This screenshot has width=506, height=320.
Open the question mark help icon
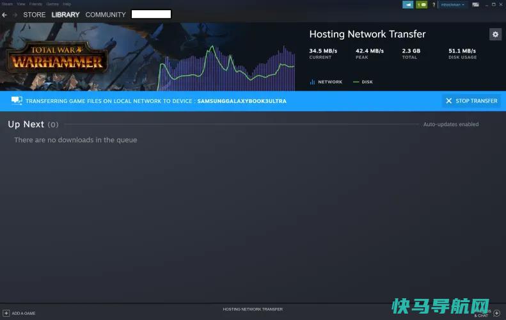(x=434, y=4)
